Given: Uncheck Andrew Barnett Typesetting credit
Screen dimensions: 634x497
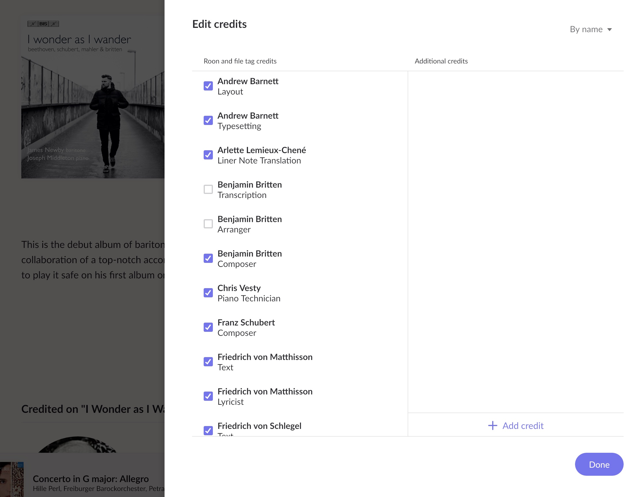Looking at the screenshot, I should (208, 120).
